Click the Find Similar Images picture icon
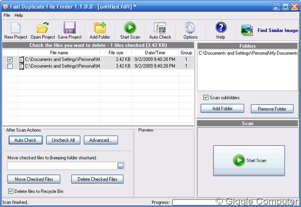Image resolution: width=301 pixels, height=207 pixels. [x=247, y=30]
